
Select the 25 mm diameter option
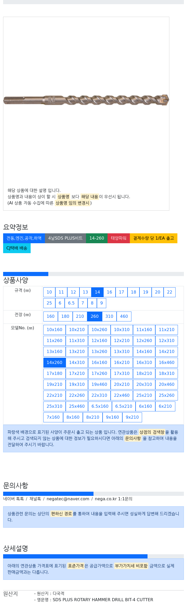pyautogui.click(x=49, y=303)
